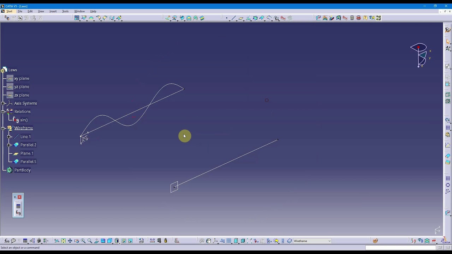The width and height of the screenshot is (452, 254).
Task: Collapse the Relations tree node
Action: pyautogui.click(x=3, y=111)
